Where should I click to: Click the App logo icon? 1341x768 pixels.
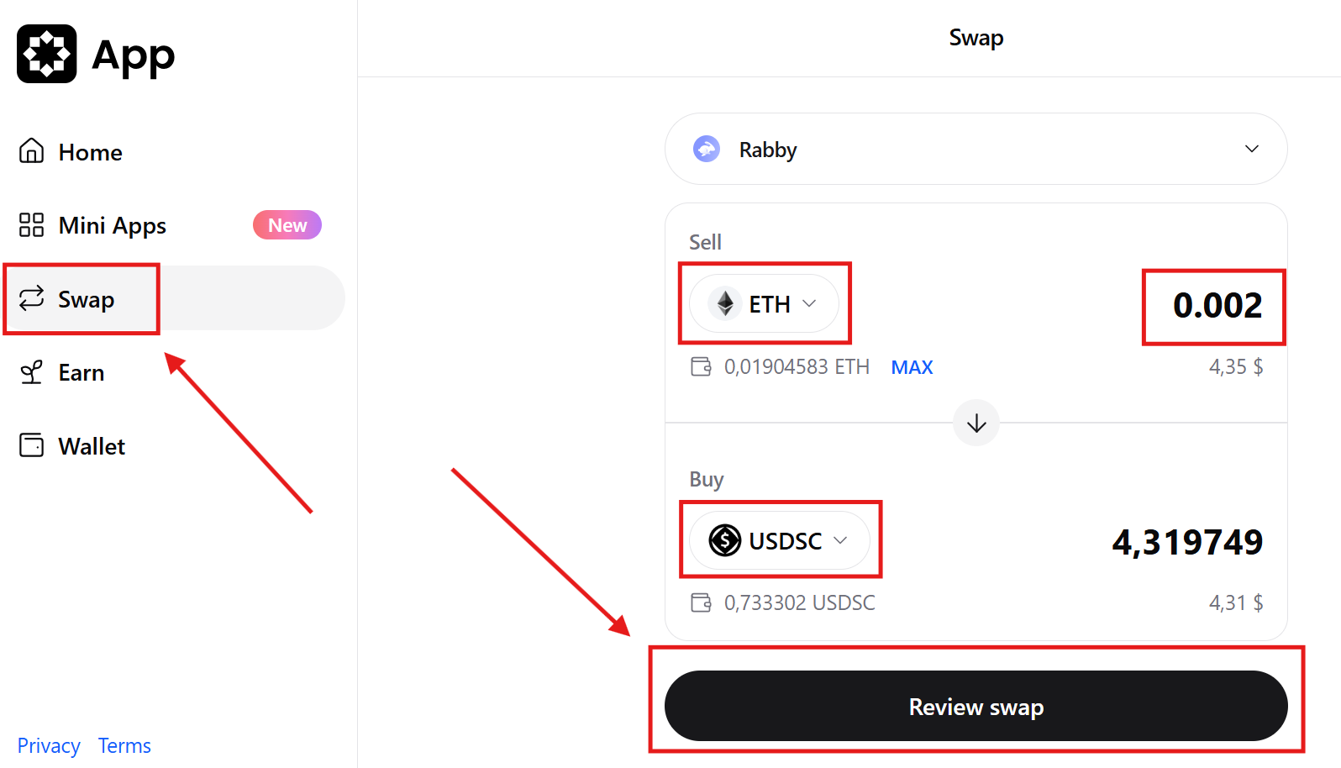(47, 54)
